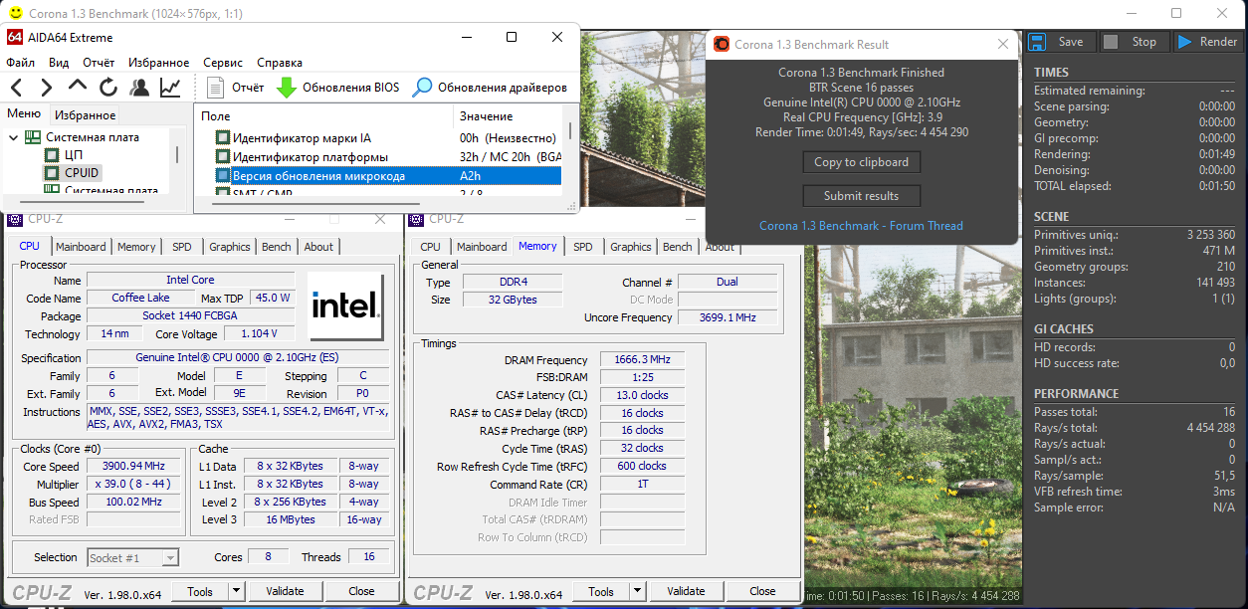The height and width of the screenshot is (609, 1248).
Task: Click Системная плата motherboard icon in tree
Action: point(33,137)
